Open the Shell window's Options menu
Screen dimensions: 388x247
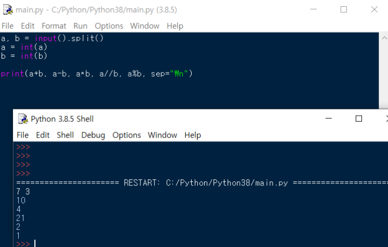tap(127, 135)
